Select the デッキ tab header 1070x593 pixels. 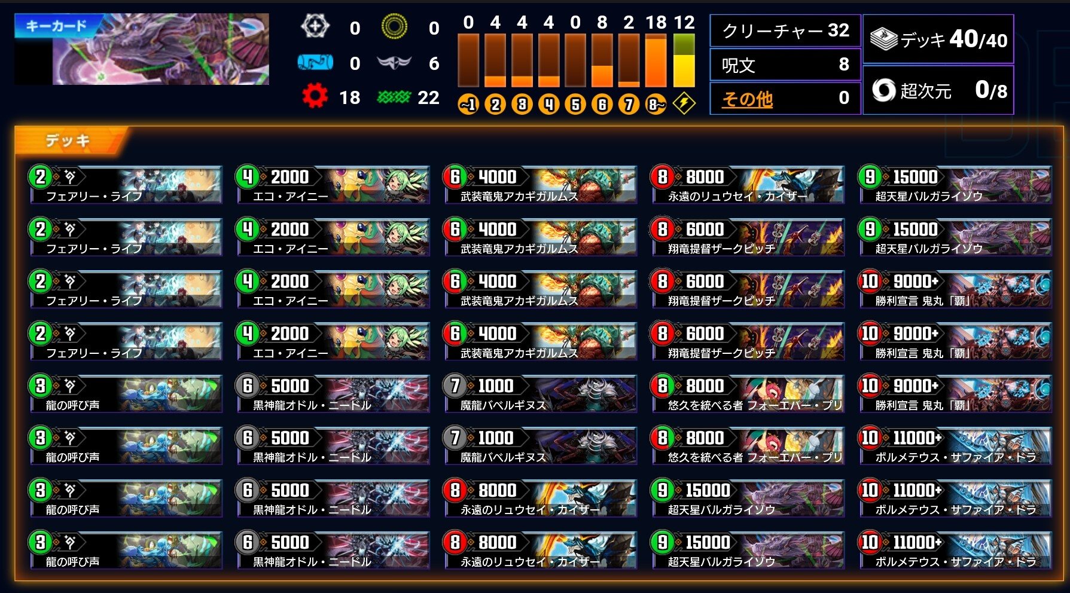click(x=68, y=140)
